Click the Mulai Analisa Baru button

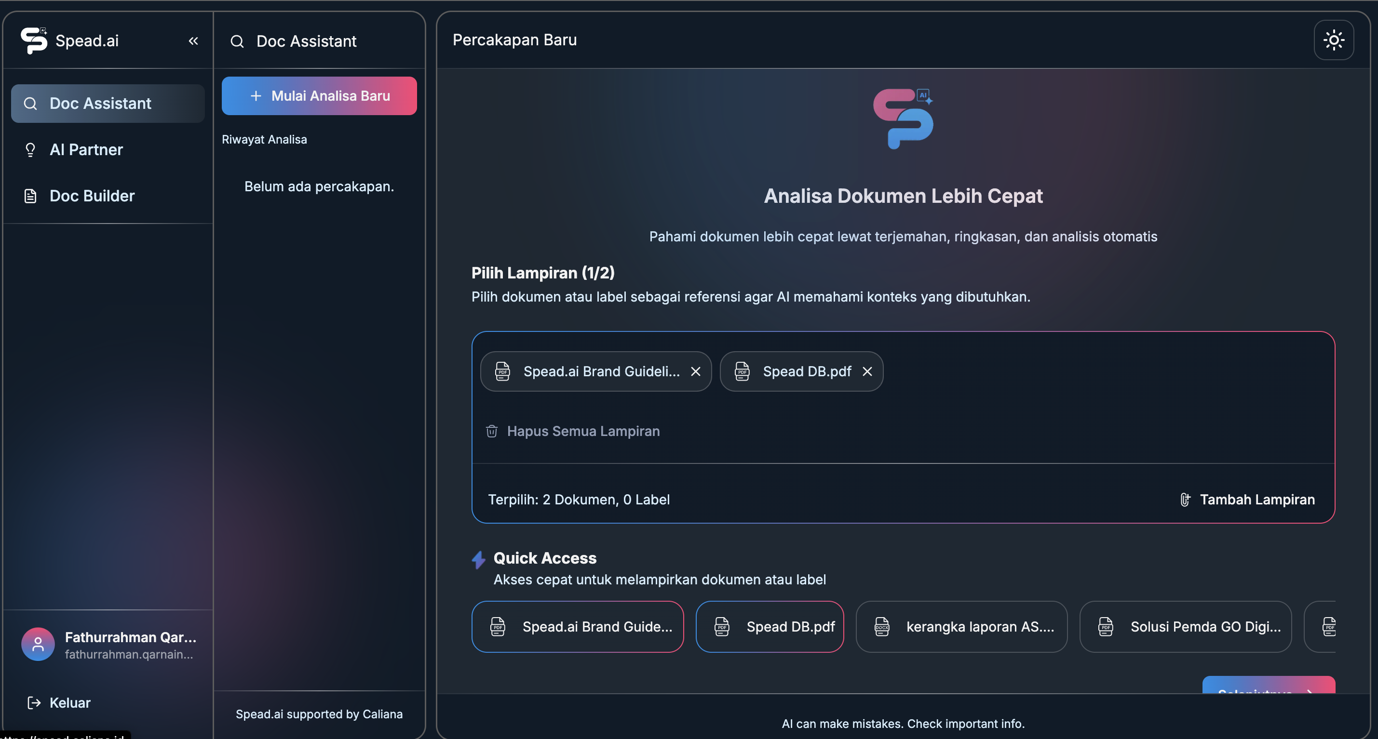[x=319, y=96]
